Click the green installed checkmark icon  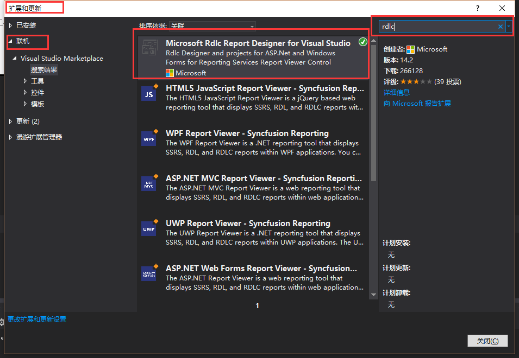pyautogui.click(x=363, y=42)
